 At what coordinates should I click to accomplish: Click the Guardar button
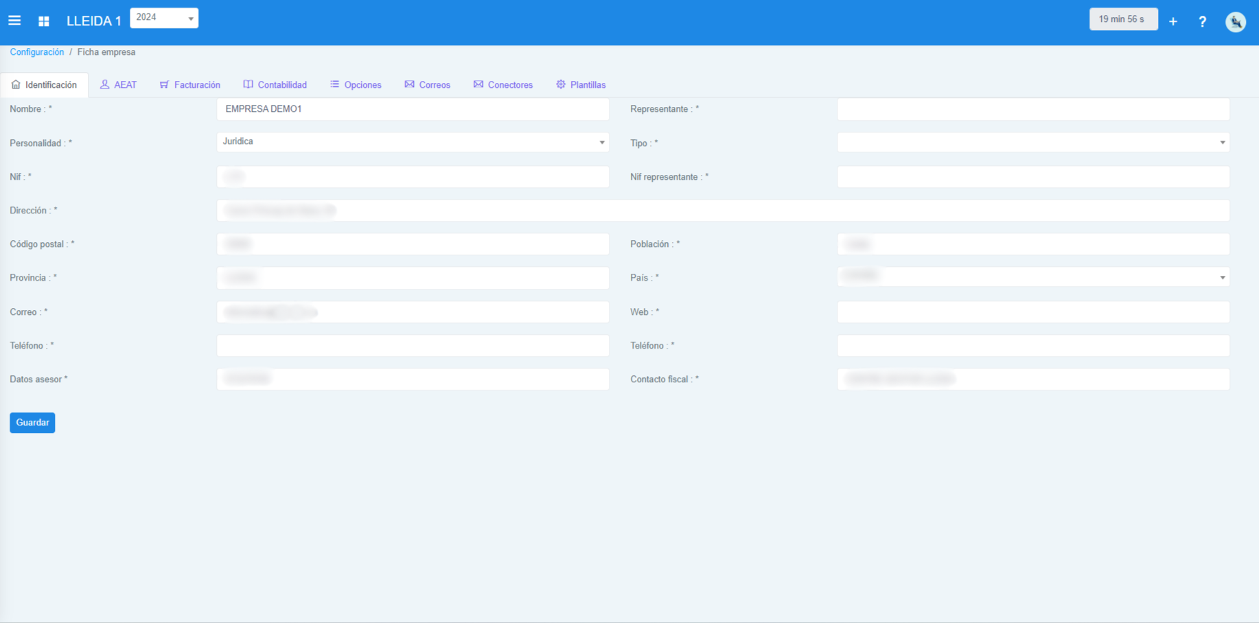pos(32,423)
